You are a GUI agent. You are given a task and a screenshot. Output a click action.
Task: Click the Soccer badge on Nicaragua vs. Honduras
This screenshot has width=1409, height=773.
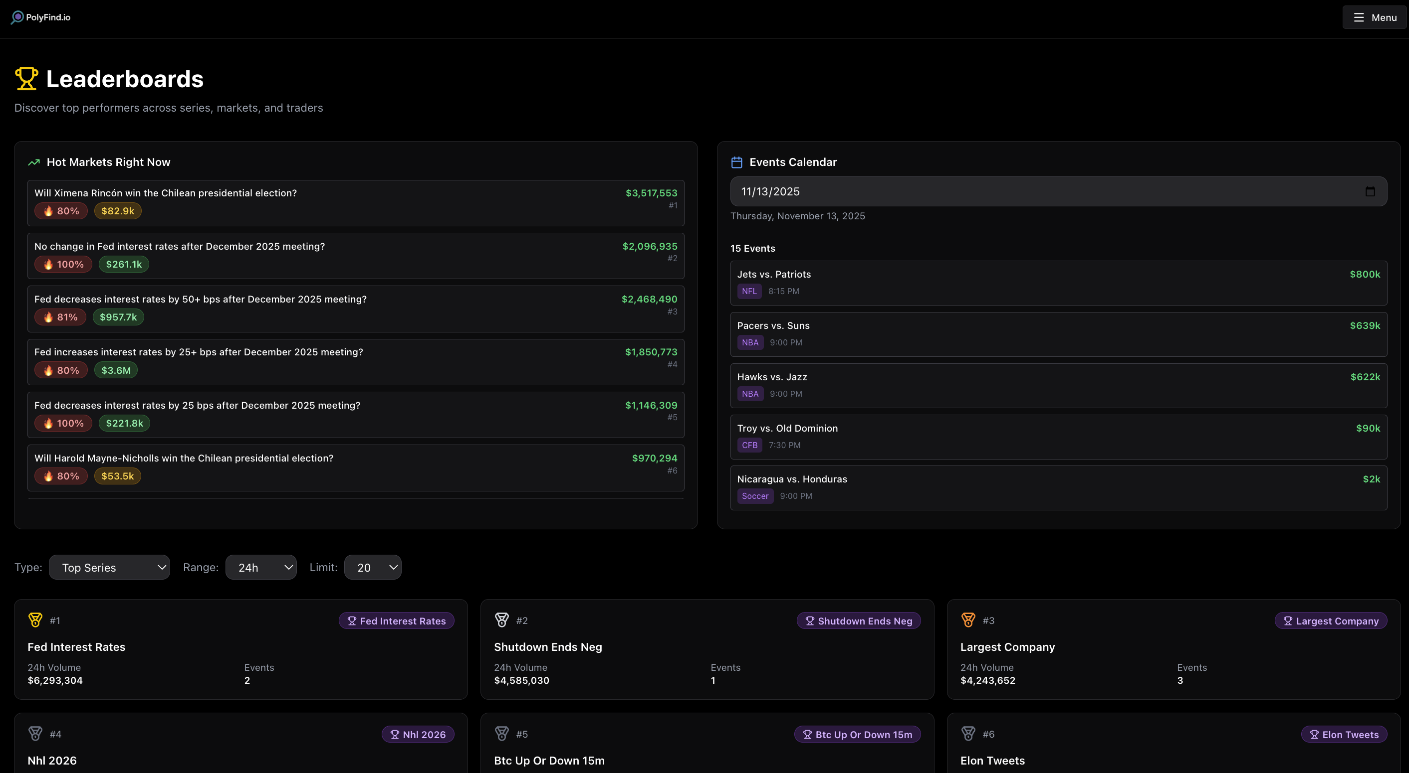click(x=755, y=496)
